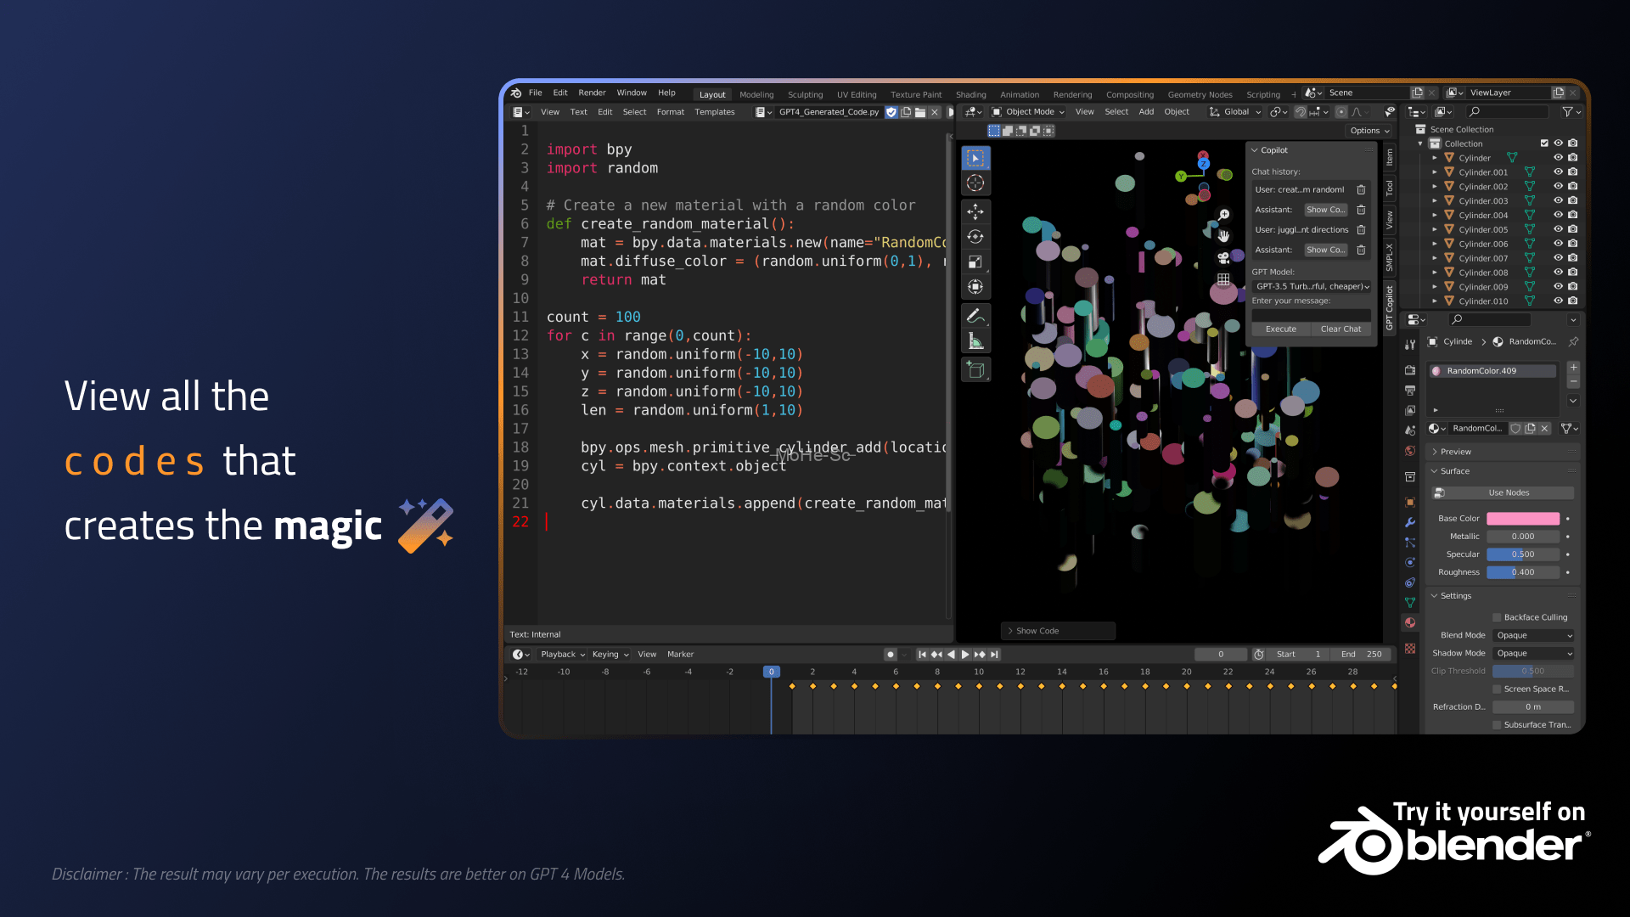Enable the Backface Culling checkbox
Image resolution: width=1630 pixels, height=917 pixels.
(1497, 617)
